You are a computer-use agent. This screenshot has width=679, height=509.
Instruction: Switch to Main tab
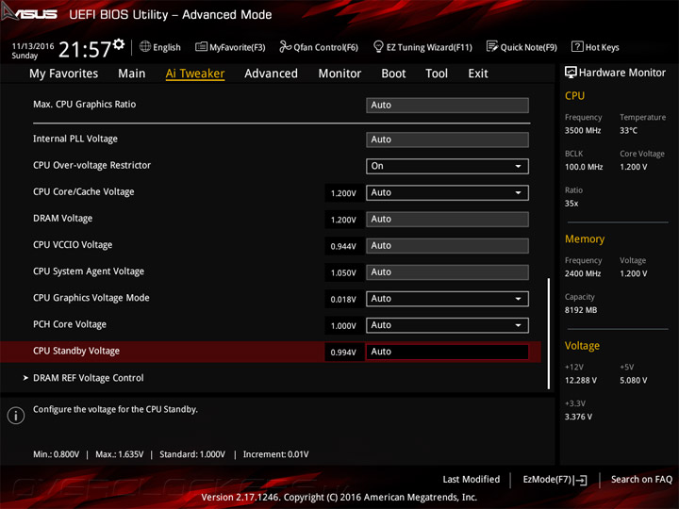[132, 74]
